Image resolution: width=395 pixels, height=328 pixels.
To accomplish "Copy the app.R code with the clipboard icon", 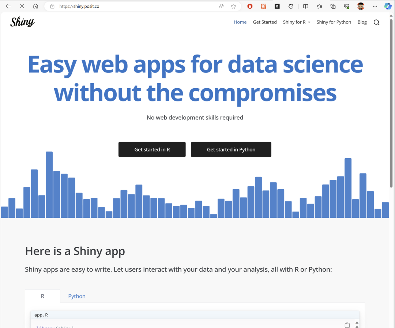I will tap(347, 324).
